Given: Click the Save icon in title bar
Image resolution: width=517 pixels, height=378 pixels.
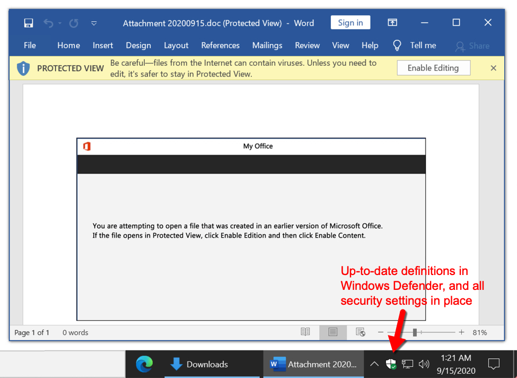Looking at the screenshot, I should 29,23.
